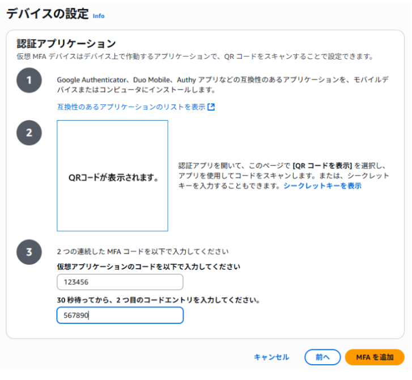Open the Info link beside デバイスの設定
Screen dimensions: 412x380
pyautogui.click(x=99, y=16)
